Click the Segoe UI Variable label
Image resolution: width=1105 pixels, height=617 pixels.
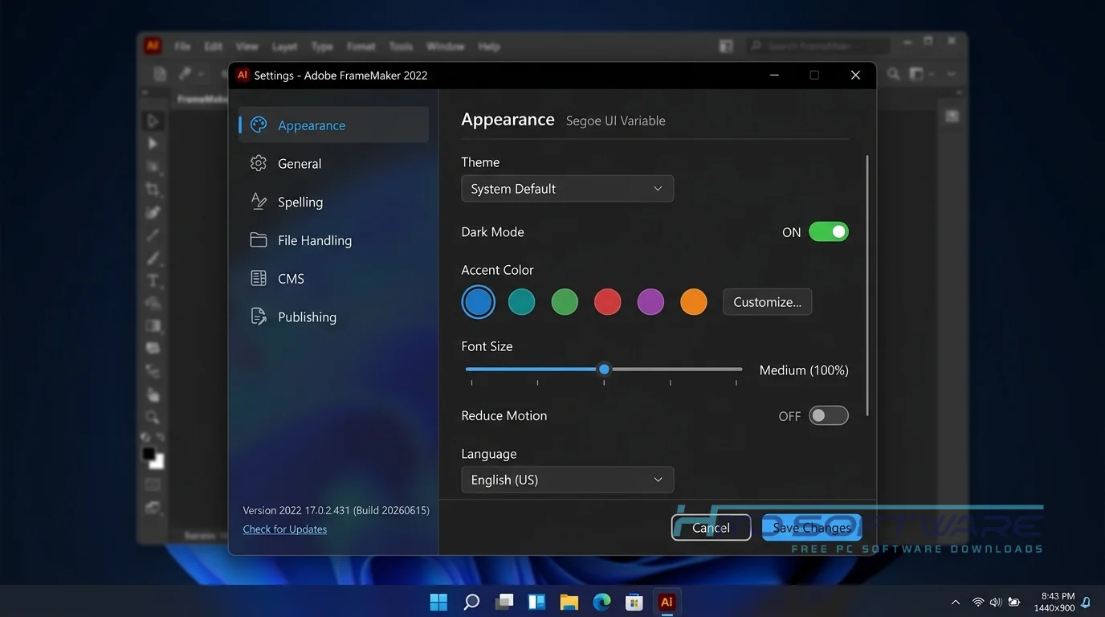click(x=616, y=121)
